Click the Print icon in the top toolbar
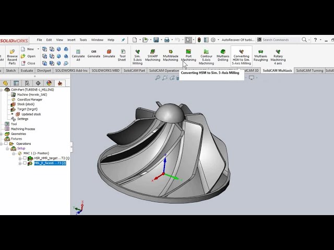 pos(167,40)
